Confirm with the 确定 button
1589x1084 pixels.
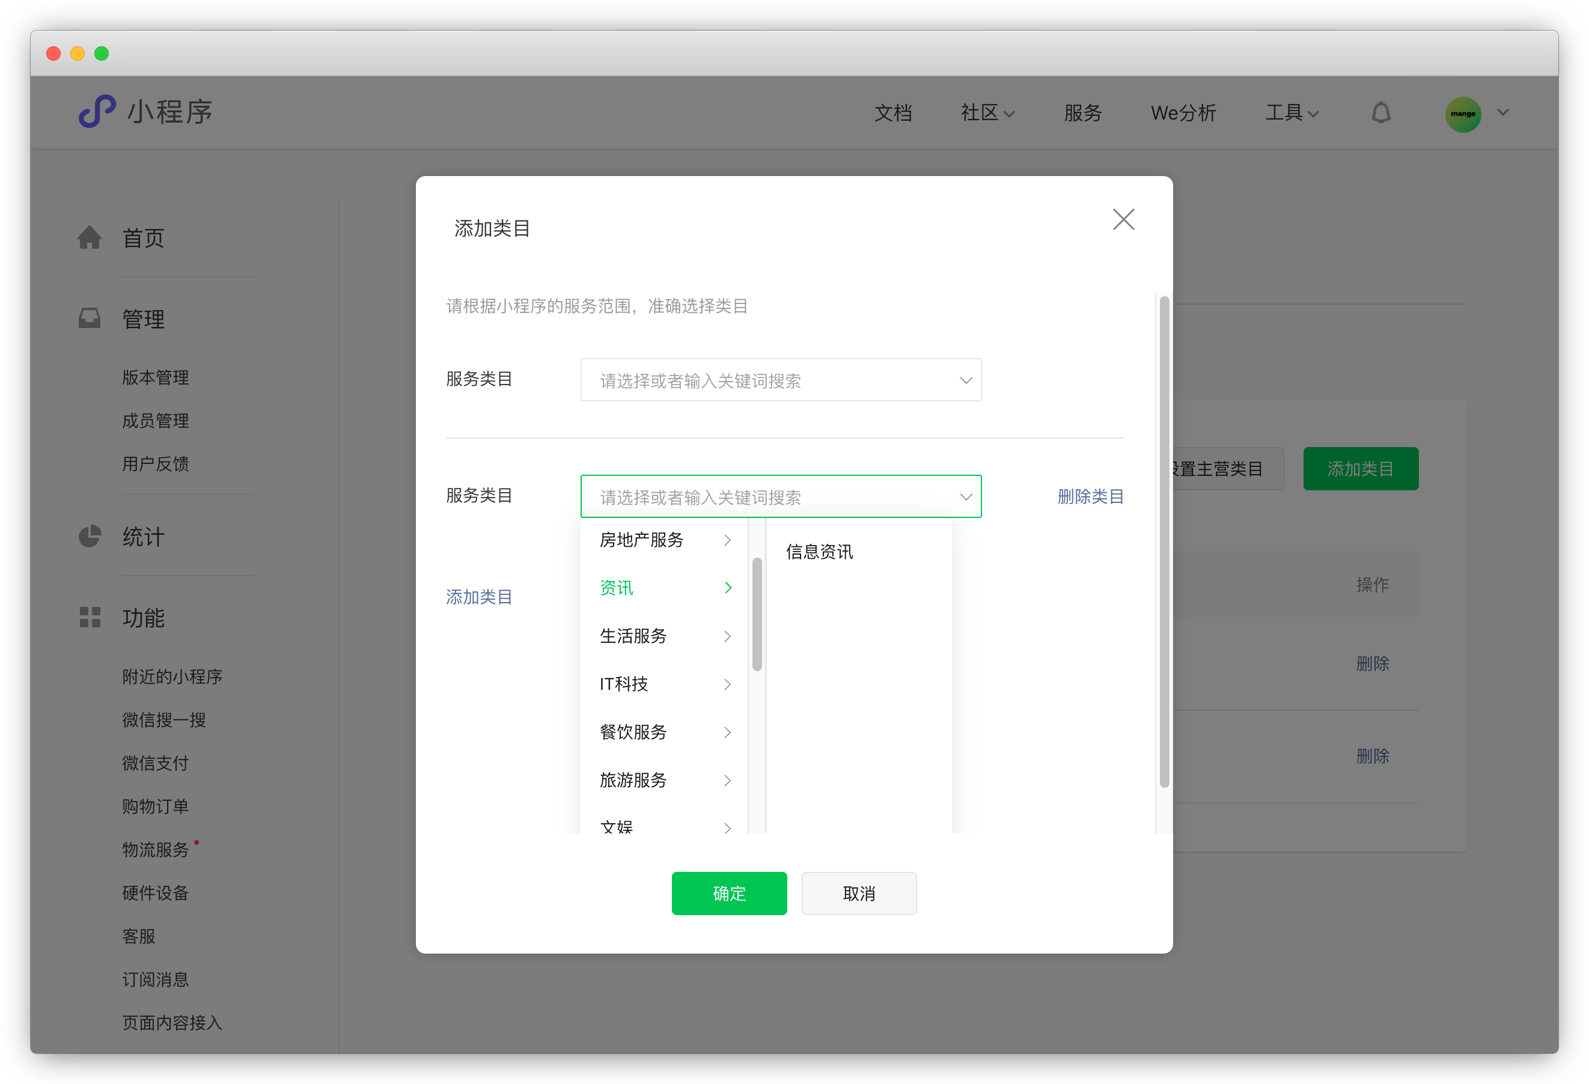pyautogui.click(x=729, y=894)
